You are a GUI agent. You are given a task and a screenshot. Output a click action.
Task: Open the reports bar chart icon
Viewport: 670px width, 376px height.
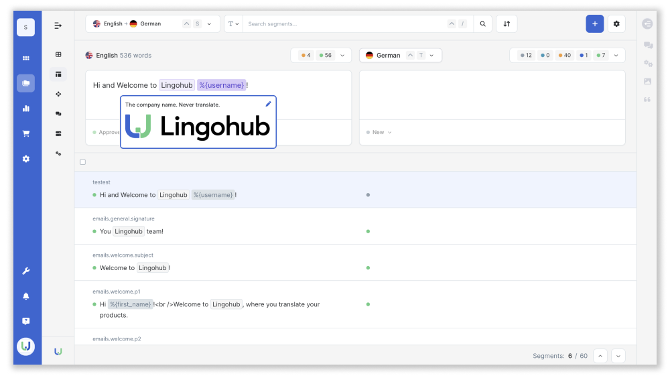point(25,109)
